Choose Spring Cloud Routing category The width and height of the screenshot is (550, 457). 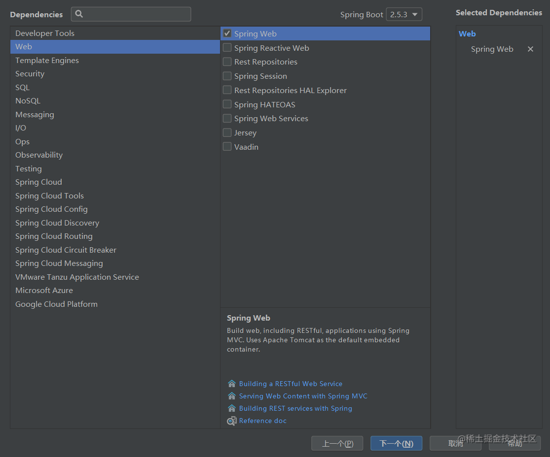coord(115,236)
